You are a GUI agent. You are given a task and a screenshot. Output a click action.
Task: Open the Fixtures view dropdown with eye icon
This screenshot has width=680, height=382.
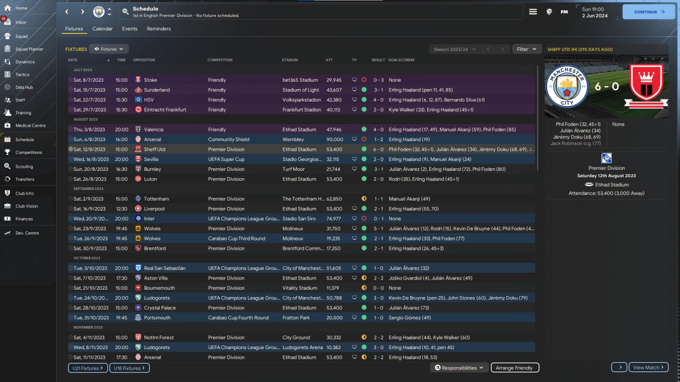point(109,49)
